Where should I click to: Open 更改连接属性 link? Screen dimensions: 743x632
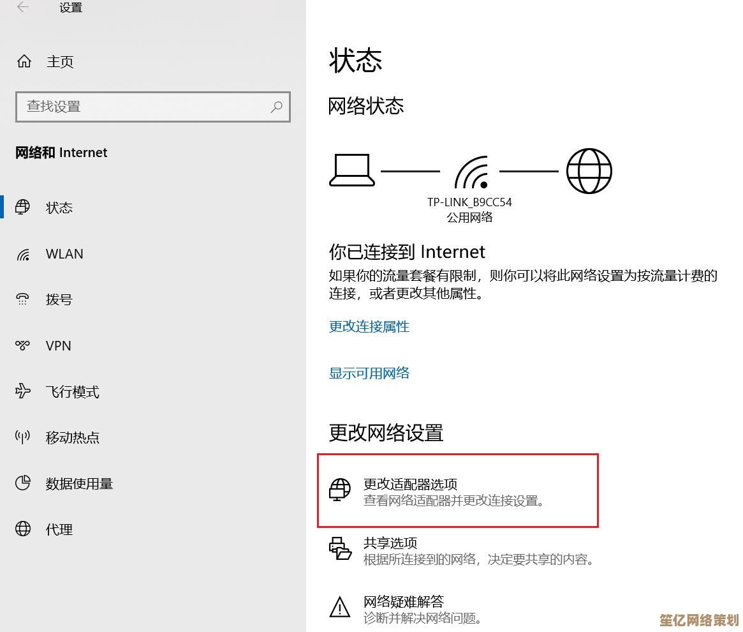click(369, 327)
